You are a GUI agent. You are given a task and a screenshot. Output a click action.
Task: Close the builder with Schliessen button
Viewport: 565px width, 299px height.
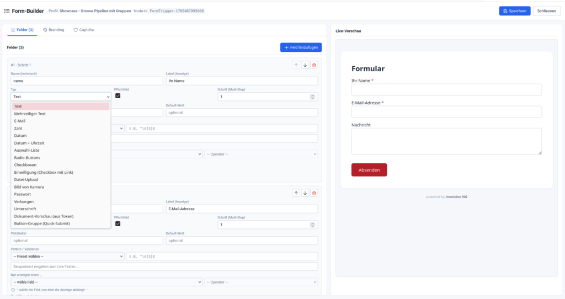546,11
